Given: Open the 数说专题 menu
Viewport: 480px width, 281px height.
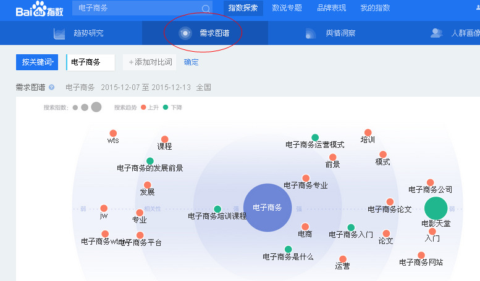Looking at the screenshot, I should [287, 8].
